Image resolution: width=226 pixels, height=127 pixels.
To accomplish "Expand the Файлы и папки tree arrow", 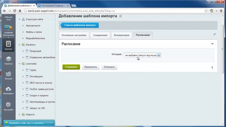I will 23,32.
